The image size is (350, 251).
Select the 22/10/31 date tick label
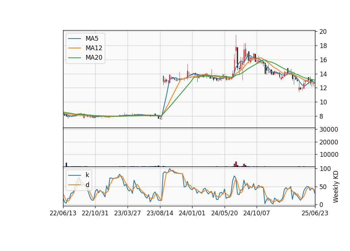click(x=95, y=213)
